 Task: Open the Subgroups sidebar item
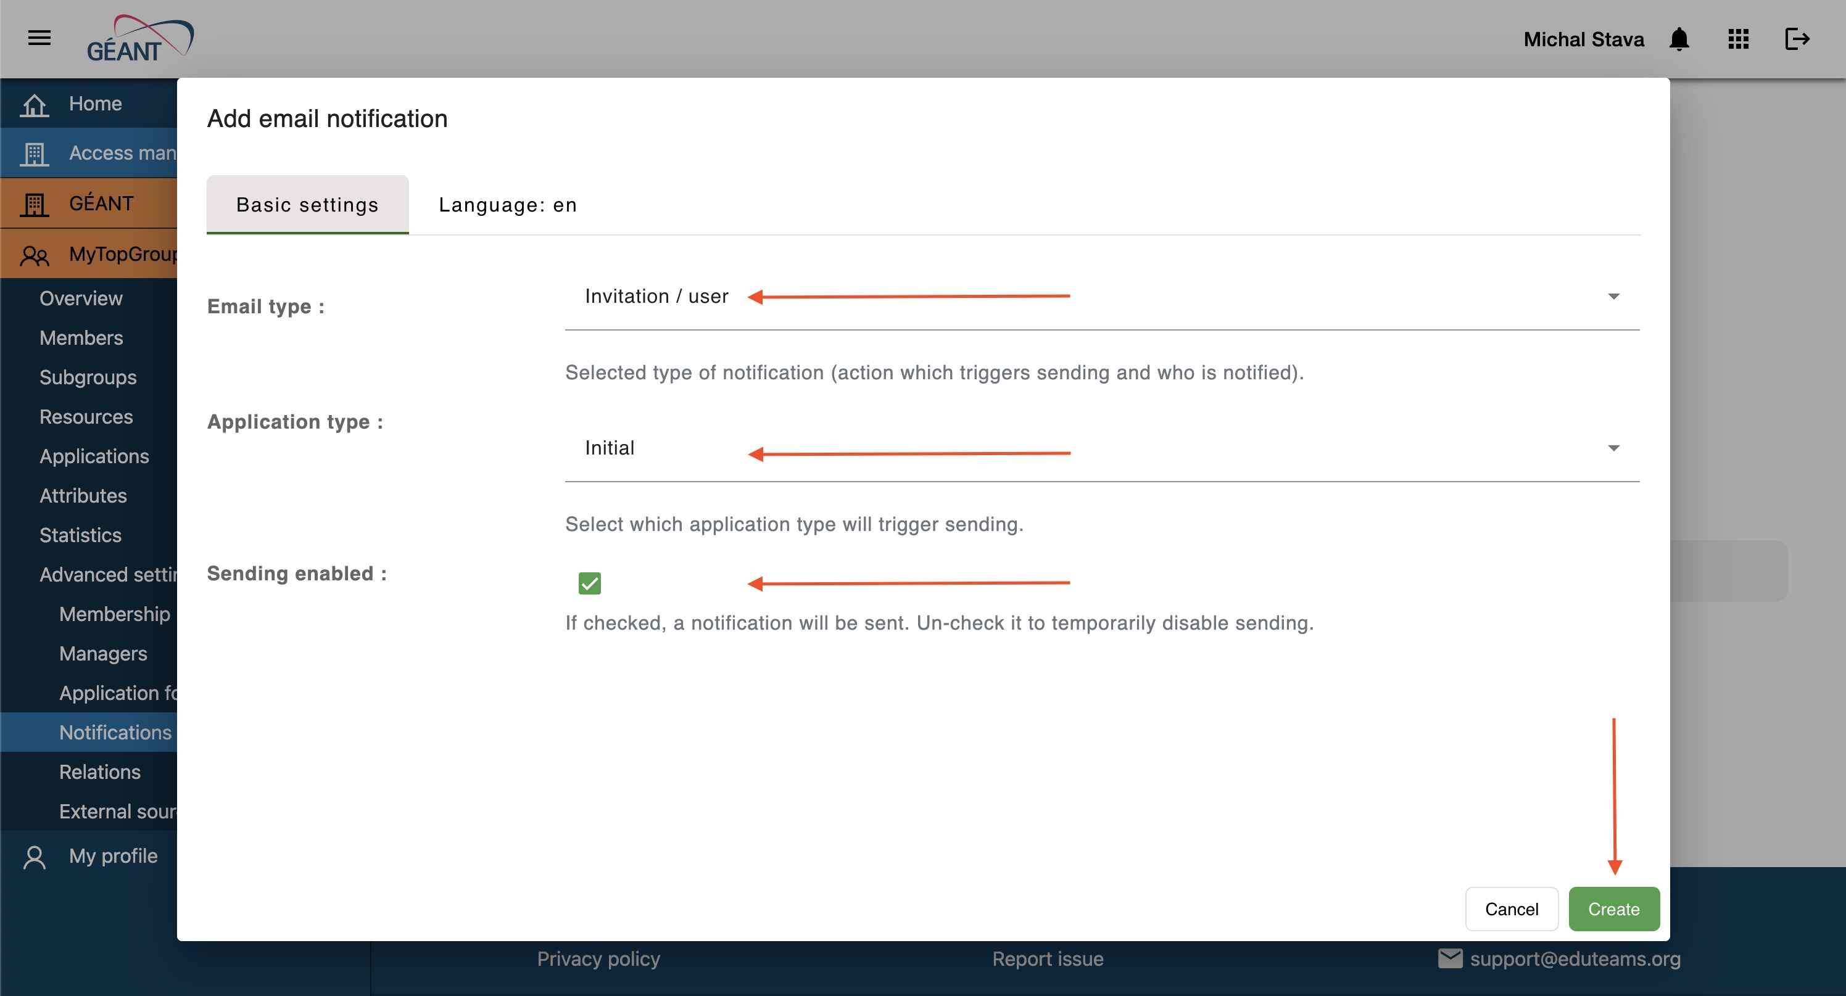pos(88,377)
